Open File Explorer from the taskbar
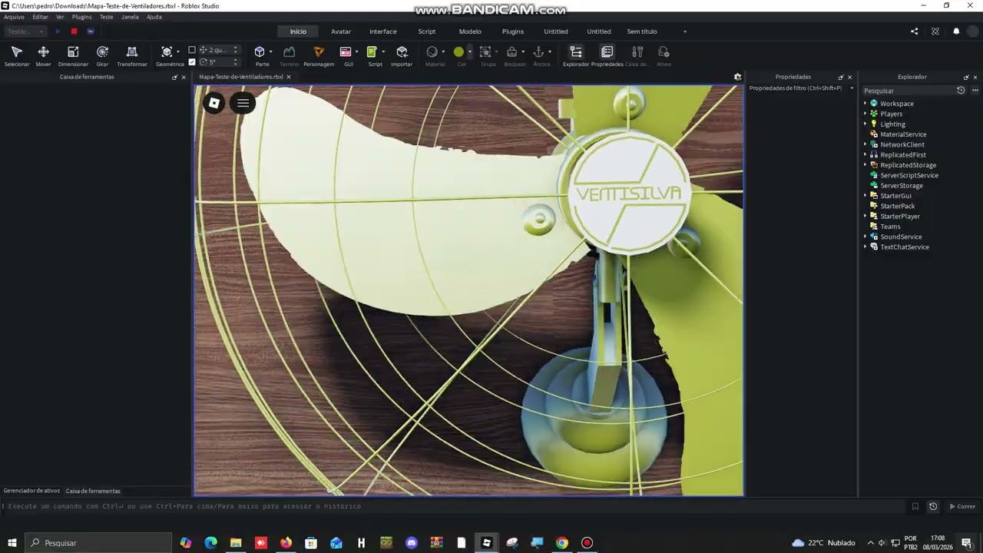Screen dimensions: 983x553 coord(236,543)
